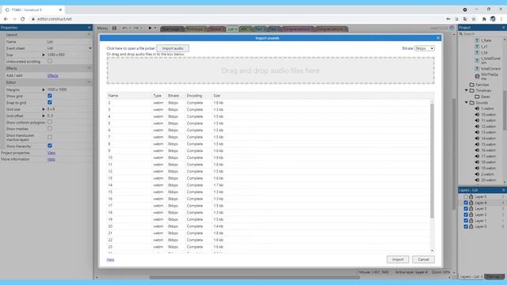Click the preview play button in the toolbar
This screenshot has height=285, width=507.
tap(150, 28)
